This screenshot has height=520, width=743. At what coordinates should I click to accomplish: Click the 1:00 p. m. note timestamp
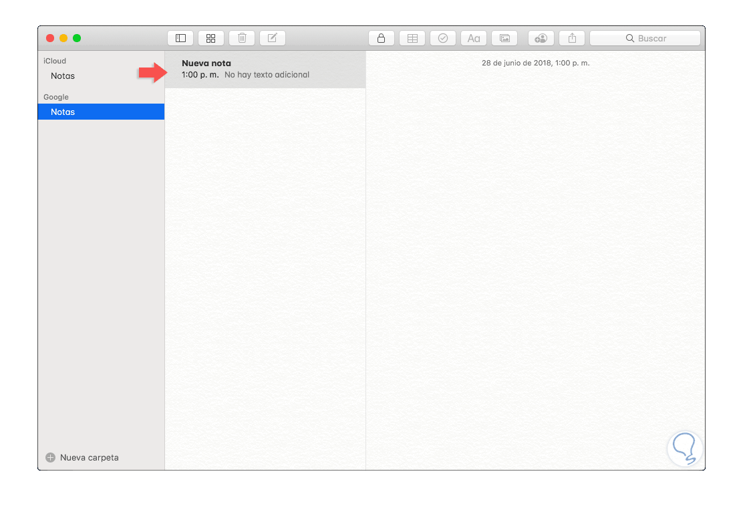tap(200, 75)
